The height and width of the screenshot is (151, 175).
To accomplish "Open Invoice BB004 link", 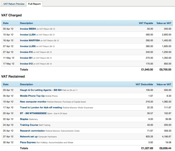I will pos(28,29).
